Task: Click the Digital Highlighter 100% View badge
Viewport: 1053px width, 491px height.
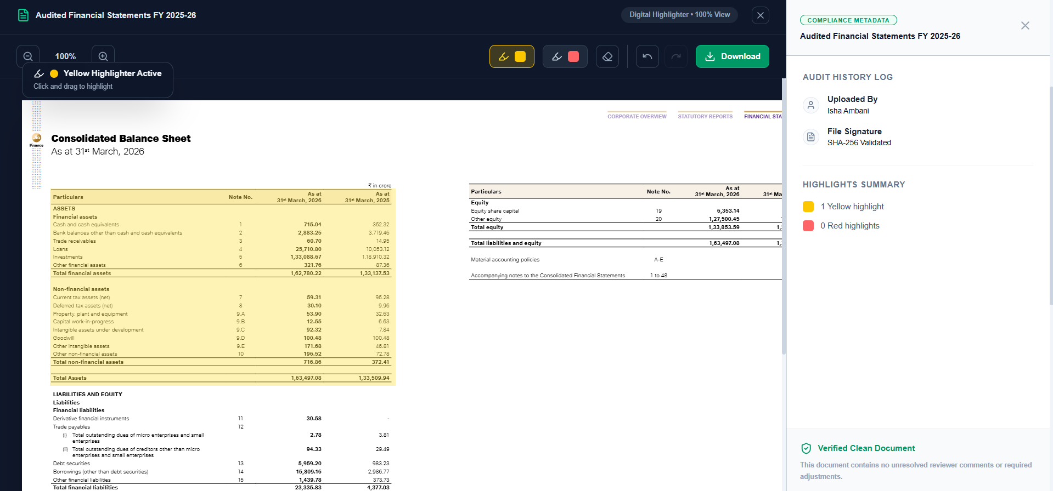Action: click(x=679, y=15)
